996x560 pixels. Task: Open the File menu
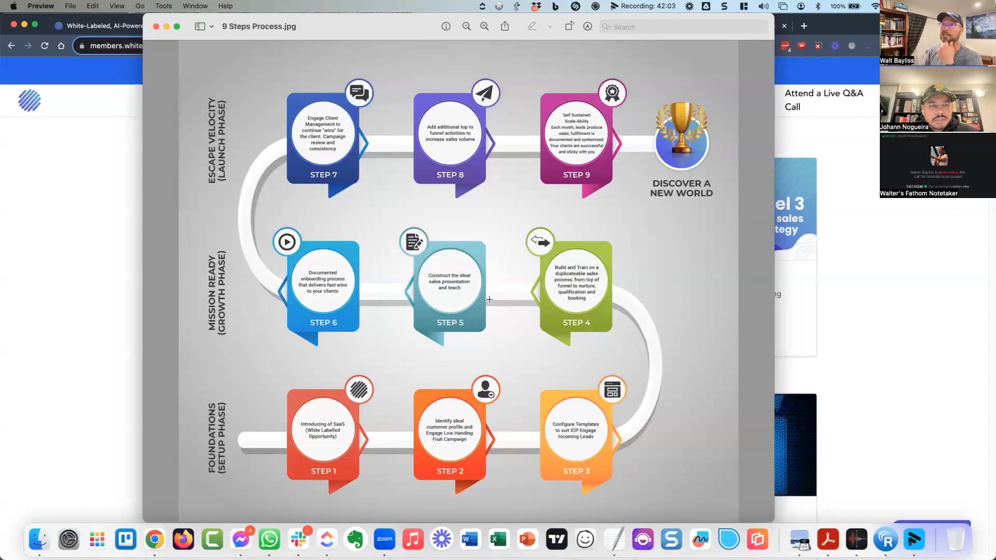click(70, 6)
